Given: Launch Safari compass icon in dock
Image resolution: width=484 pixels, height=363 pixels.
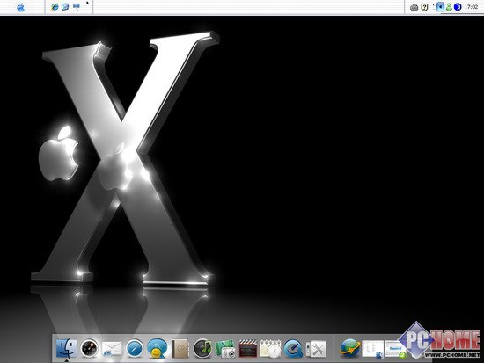Looking at the screenshot, I should (135, 349).
